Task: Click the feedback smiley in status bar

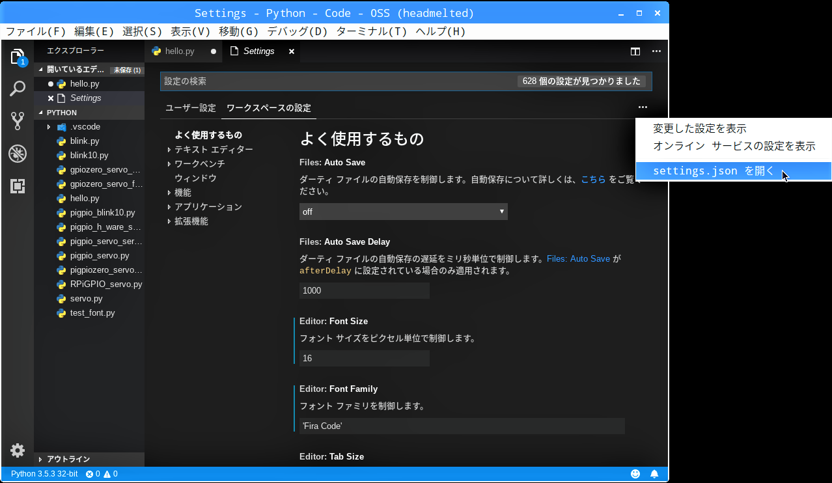Action: [635, 474]
